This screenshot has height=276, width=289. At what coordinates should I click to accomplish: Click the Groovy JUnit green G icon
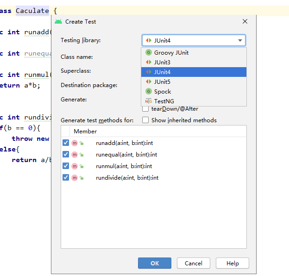coord(149,52)
